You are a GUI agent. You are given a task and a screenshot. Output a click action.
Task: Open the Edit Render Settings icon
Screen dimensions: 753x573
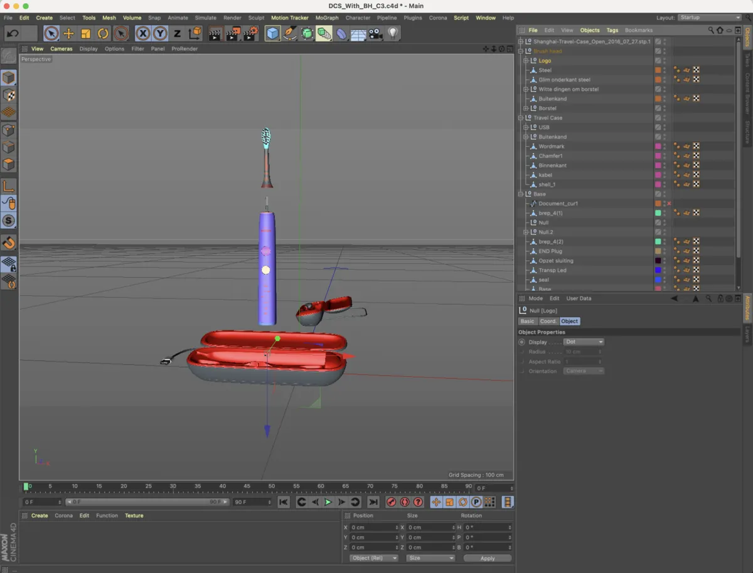[250, 34]
